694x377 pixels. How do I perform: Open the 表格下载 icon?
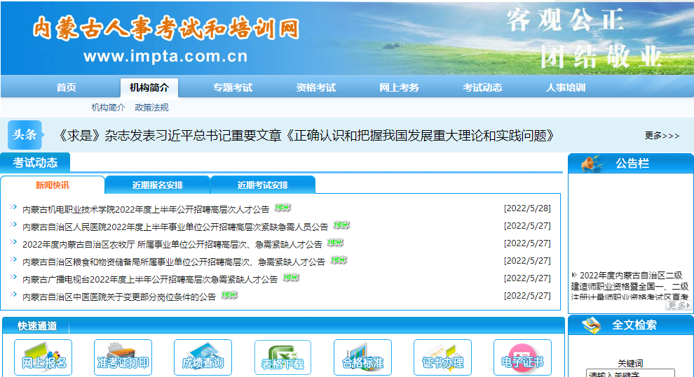(283, 357)
